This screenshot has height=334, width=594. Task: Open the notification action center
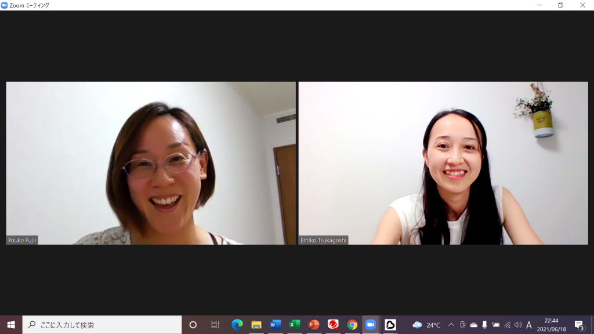579,325
